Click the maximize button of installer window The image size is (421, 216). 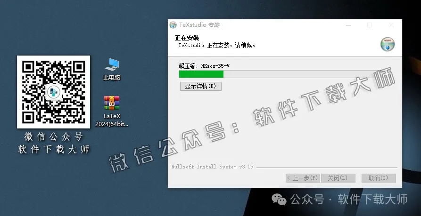370,25
